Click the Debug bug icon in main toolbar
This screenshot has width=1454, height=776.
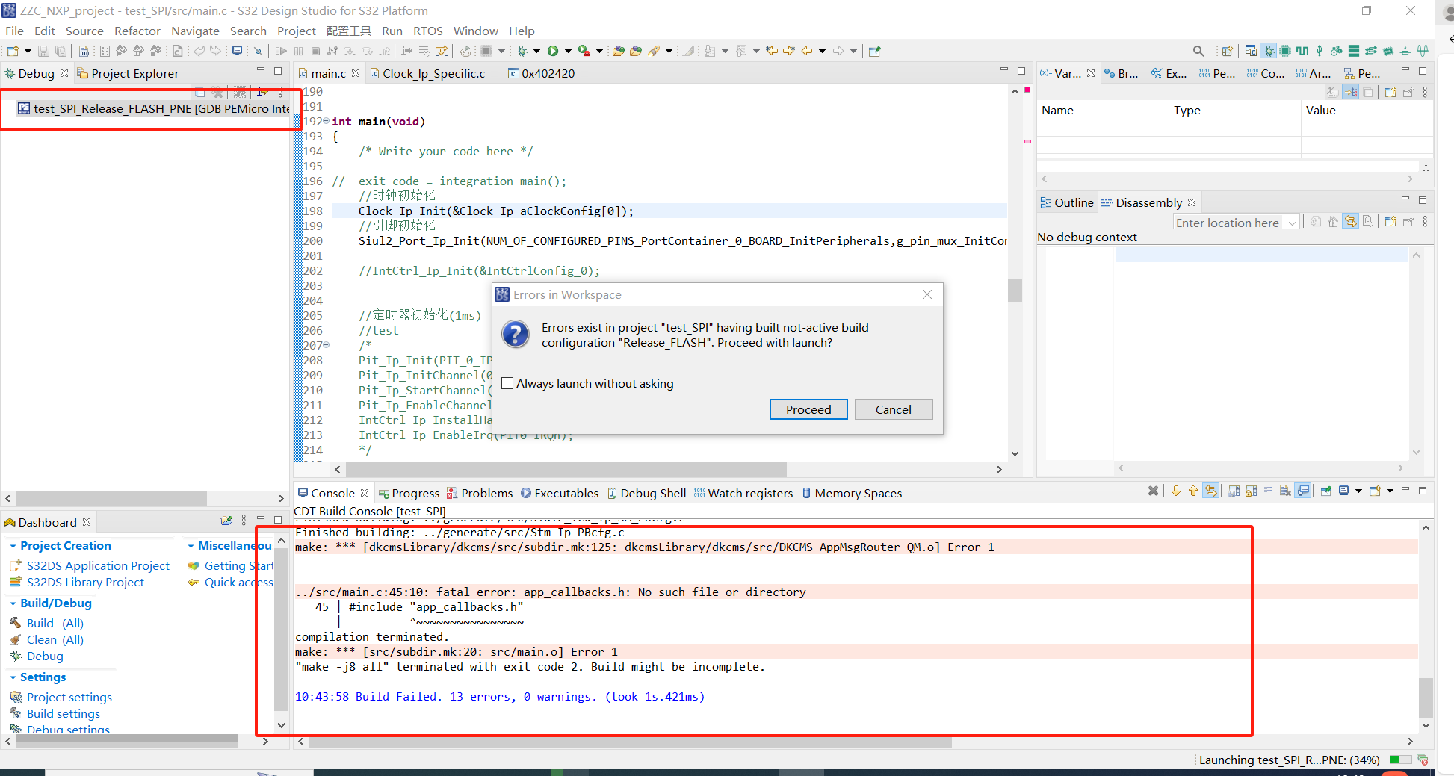(x=522, y=51)
